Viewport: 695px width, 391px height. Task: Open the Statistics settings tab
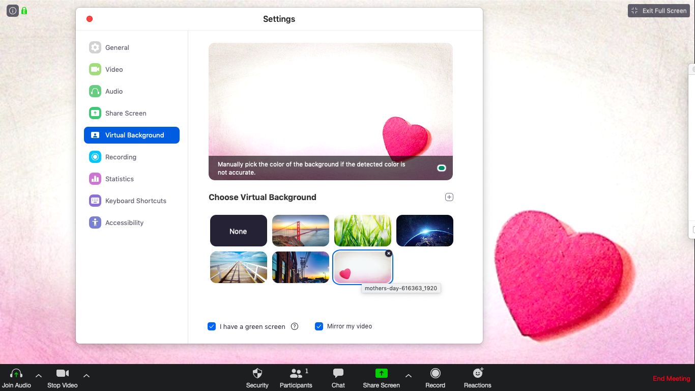(x=132, y=179)
